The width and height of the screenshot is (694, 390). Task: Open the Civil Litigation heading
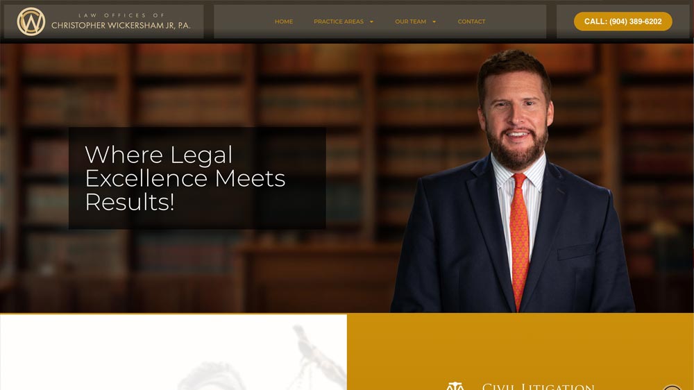click(538, 387)
